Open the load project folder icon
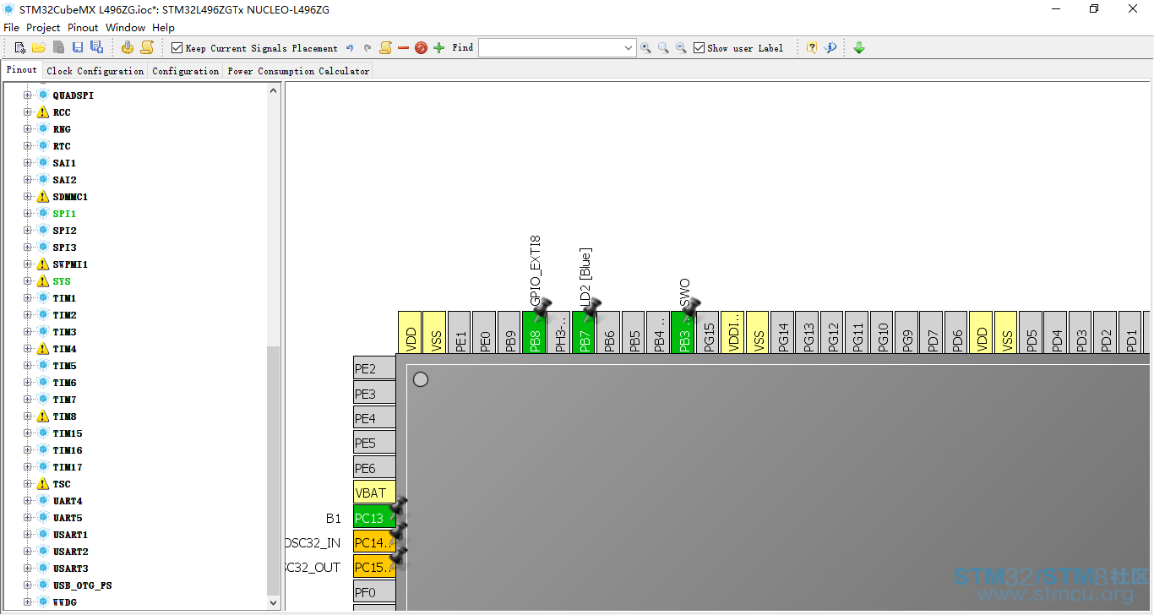This screenshot has height=615, width=1154. (x=39, y=48)
